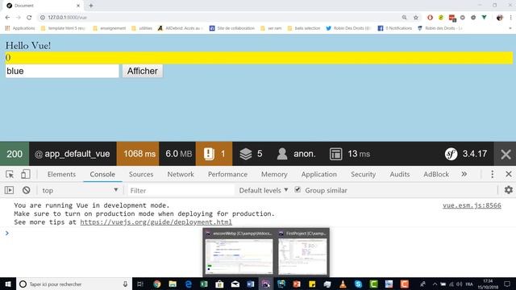Click the Windows search box

click(x=73, y=284)
